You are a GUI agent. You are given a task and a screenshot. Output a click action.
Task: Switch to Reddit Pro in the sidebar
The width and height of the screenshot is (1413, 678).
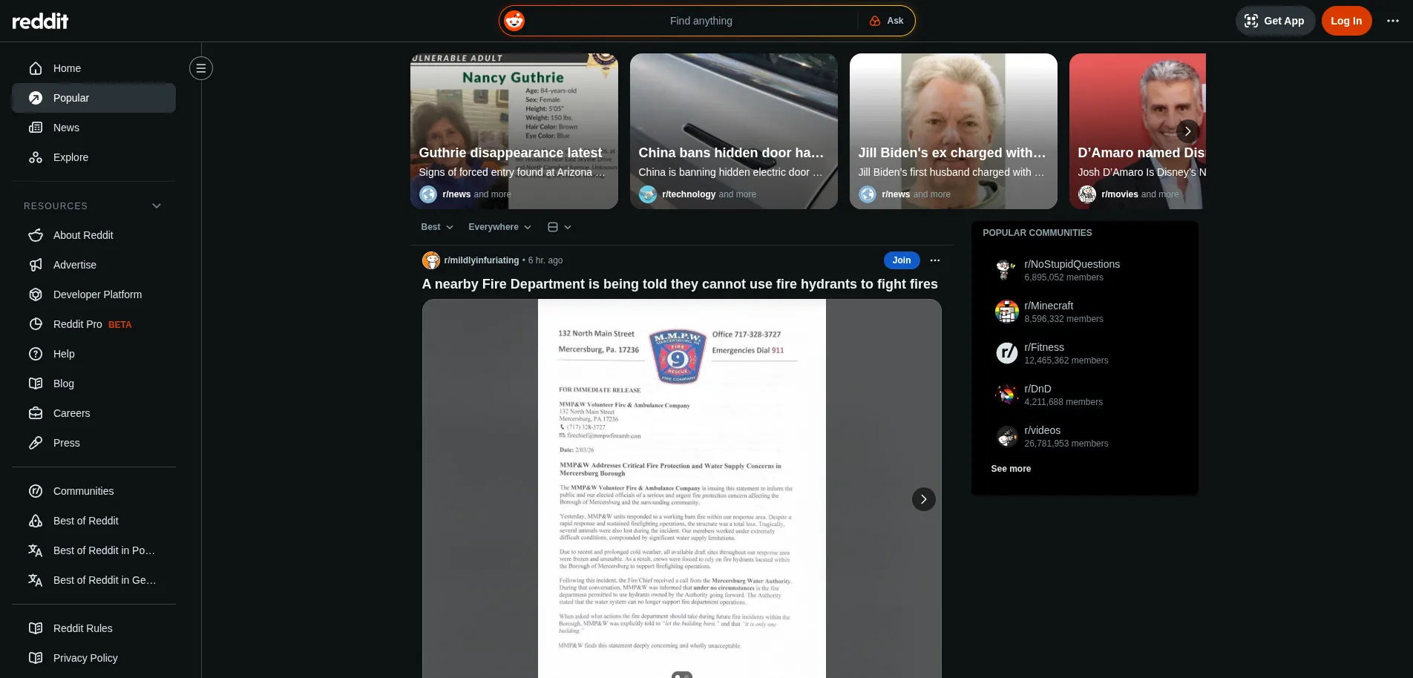pos(77,324)
